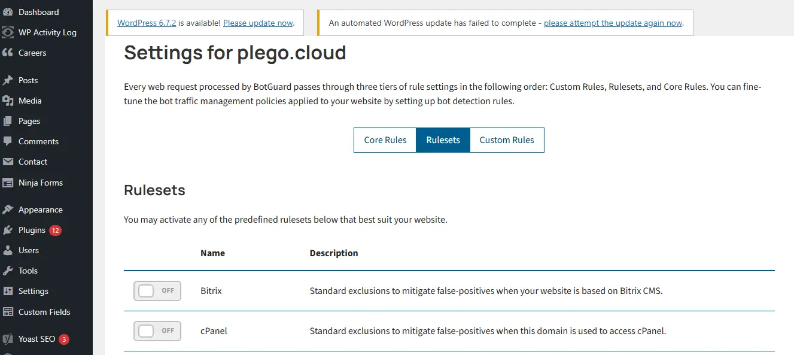794x355 pixels.
Task: Click the Comments speech bubble icon
Action: (x=8, y=141)
